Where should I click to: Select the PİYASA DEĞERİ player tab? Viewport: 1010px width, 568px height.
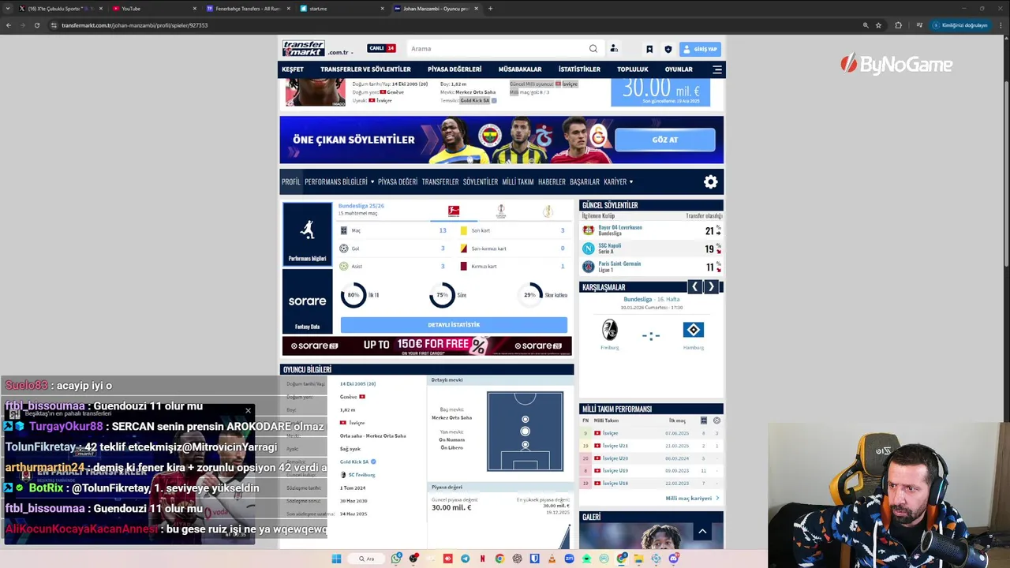398,181
